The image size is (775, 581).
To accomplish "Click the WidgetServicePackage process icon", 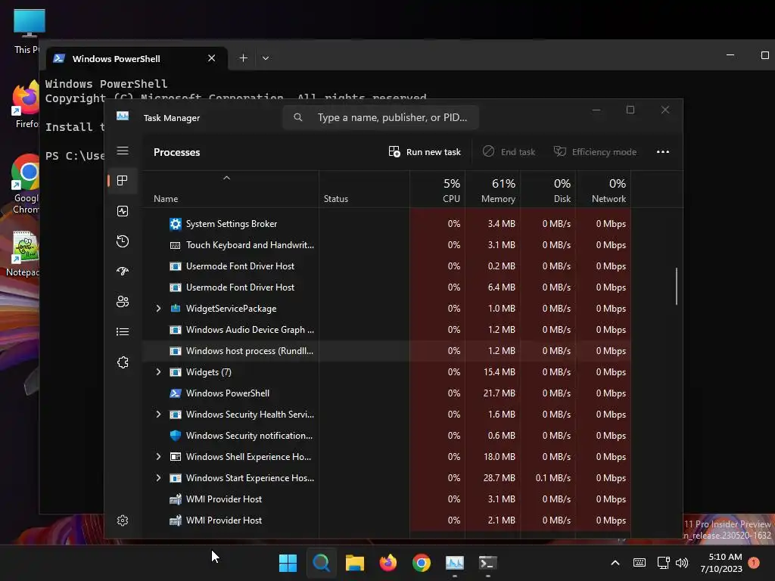I will point(175,309).
